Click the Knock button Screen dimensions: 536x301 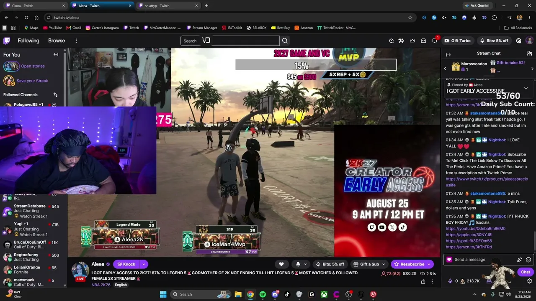(x=126, y=264)
